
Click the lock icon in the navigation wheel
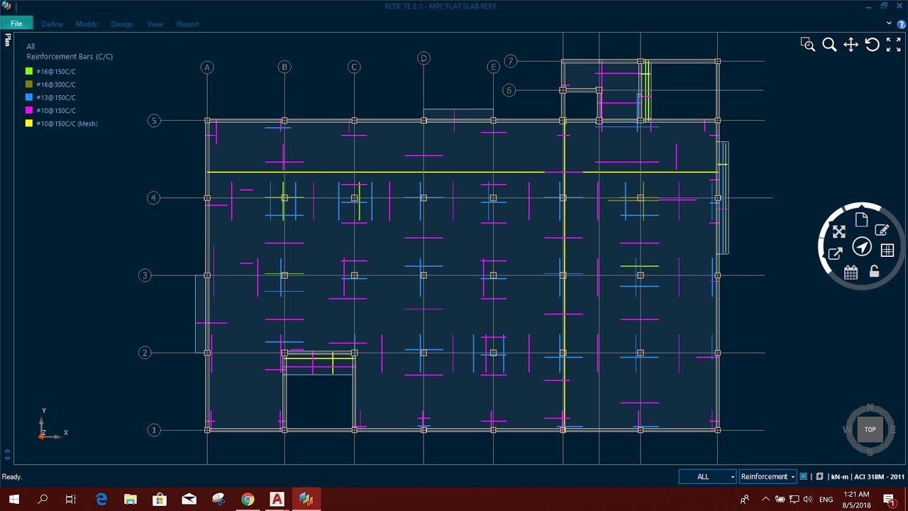point(874,271)
